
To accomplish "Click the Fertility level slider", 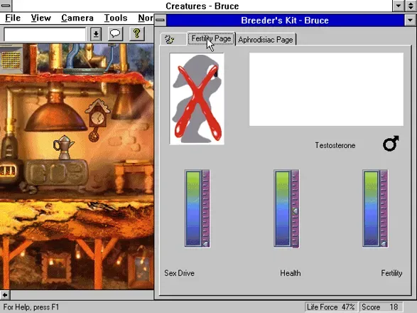I will point(375,208).
